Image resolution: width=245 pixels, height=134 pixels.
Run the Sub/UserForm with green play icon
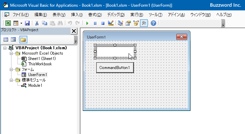click(87, 23)
